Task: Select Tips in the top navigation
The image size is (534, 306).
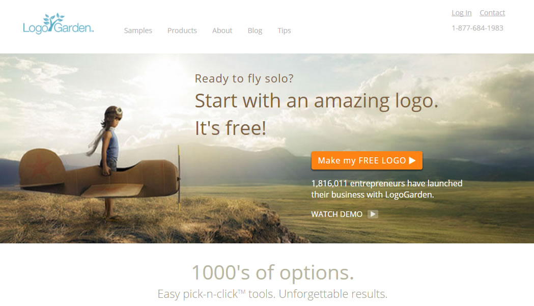Action: pyautogui.click(x=284, y=31)
